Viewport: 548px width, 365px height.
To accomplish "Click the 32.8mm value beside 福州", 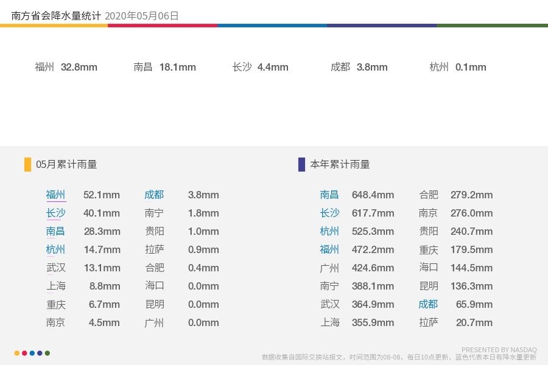I will tap(79, 67).
